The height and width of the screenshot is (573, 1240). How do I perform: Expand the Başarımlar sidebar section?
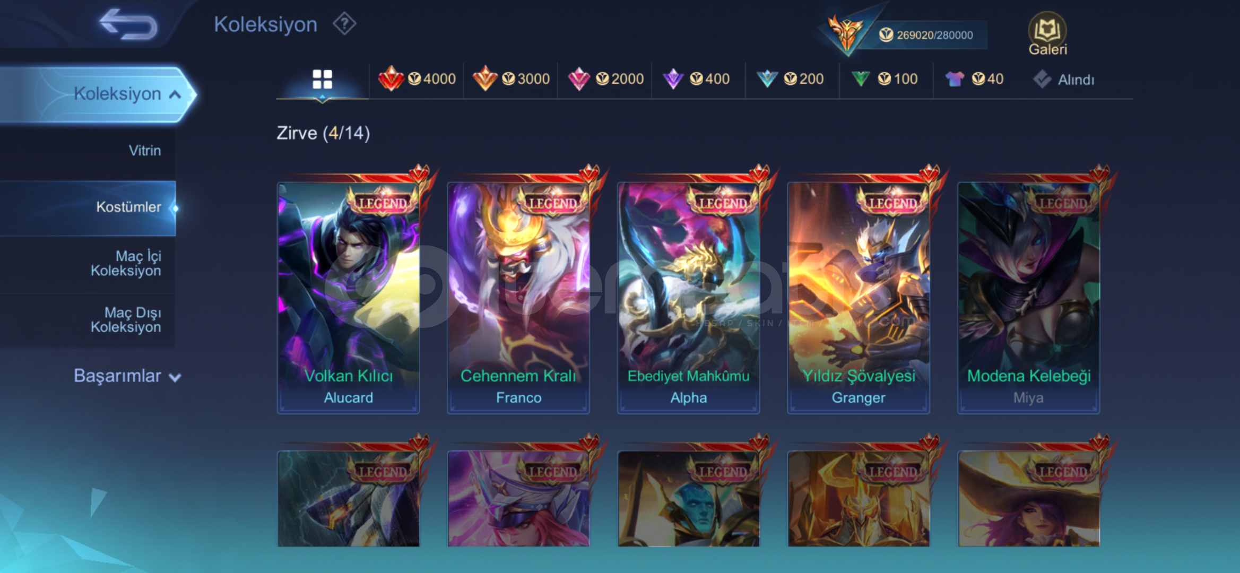(x=127, y=376)
